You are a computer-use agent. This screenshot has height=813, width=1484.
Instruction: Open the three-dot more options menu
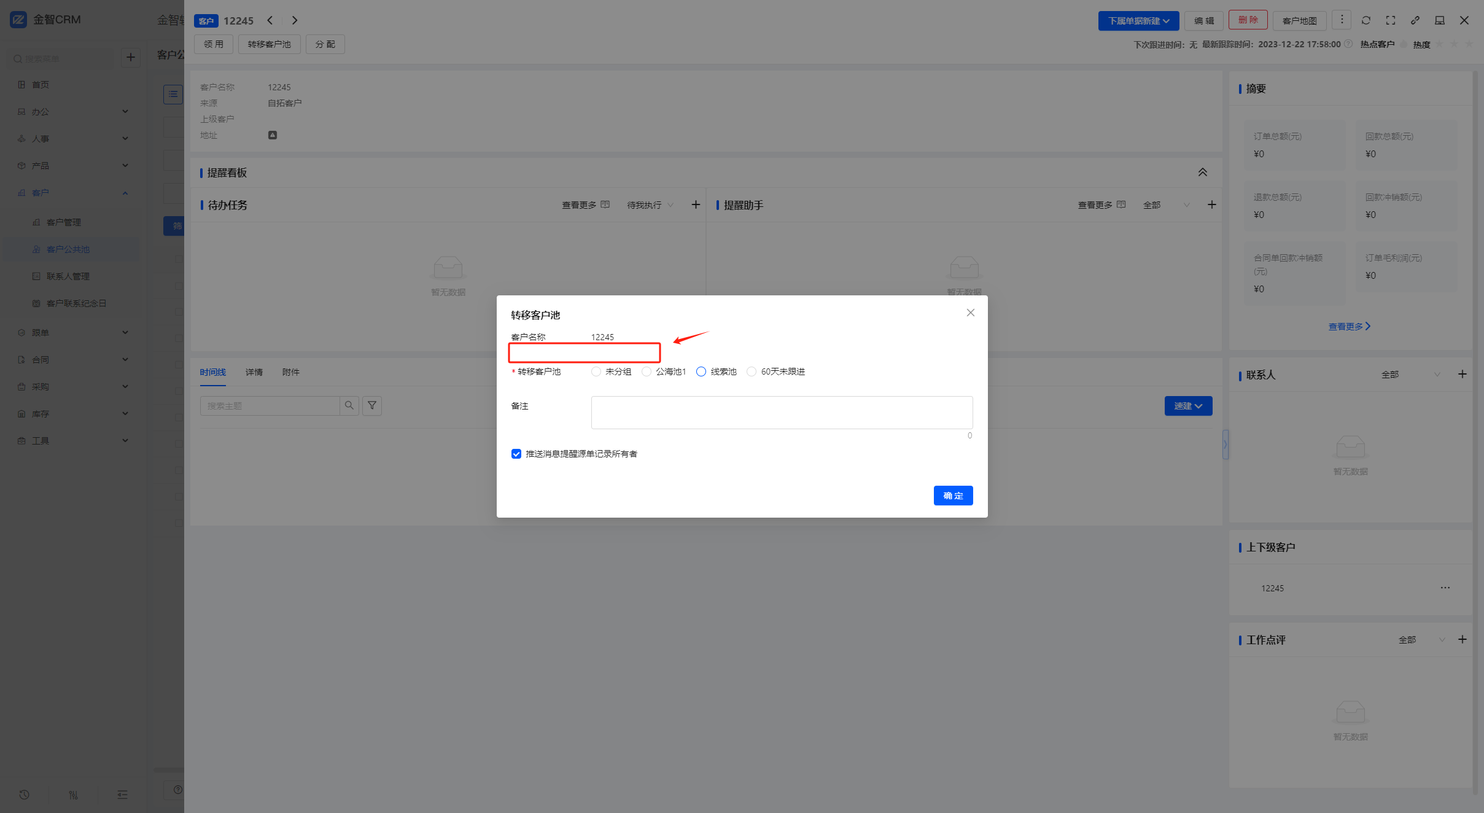pyautogui.click(x=1342, y=20)
